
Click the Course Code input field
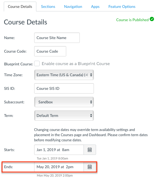pos(50,51)
